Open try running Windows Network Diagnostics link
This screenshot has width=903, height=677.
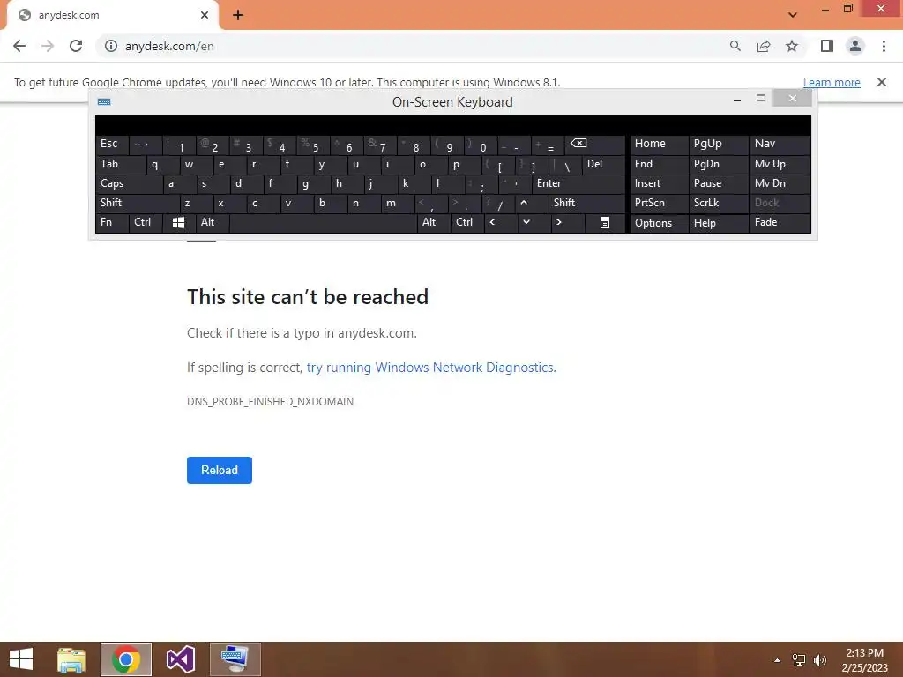coord(430,368)
